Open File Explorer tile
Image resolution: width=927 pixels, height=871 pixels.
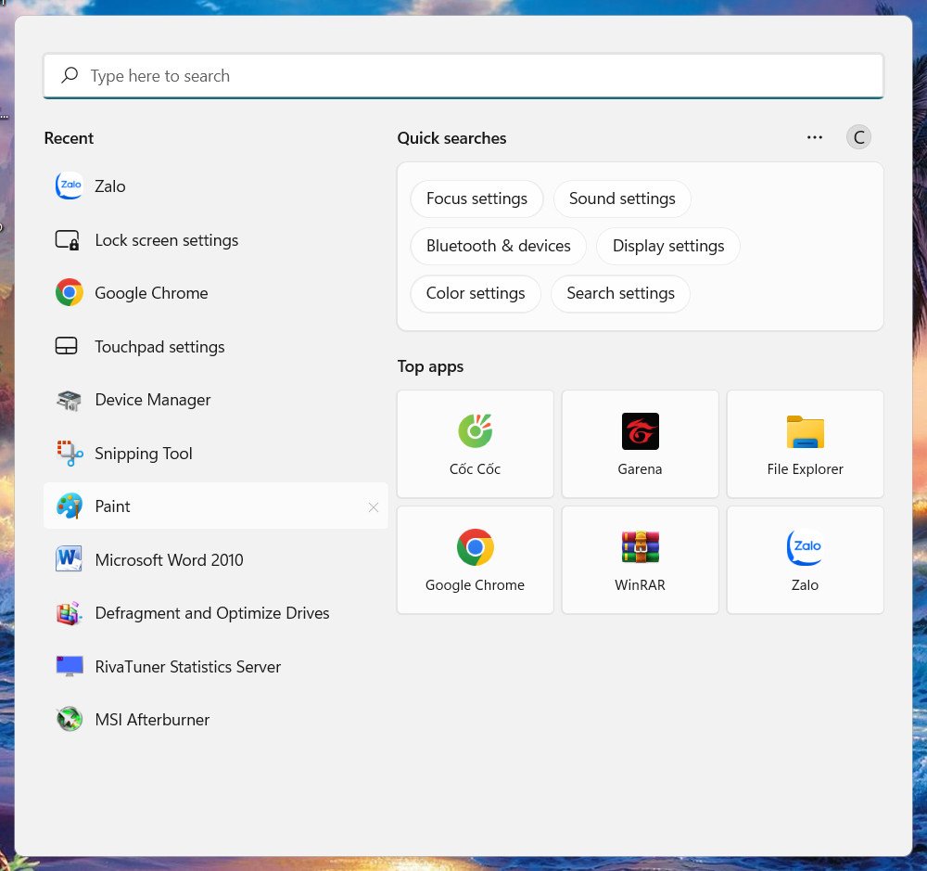[805, 444]
